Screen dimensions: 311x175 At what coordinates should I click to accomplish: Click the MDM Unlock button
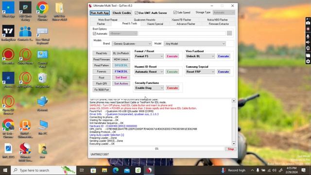(x=121, y=59)
